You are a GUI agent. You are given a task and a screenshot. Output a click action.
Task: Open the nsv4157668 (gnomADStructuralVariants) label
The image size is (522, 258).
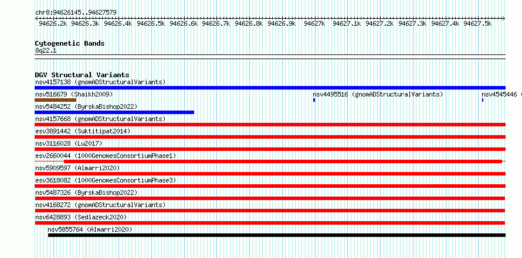point(100,119)
